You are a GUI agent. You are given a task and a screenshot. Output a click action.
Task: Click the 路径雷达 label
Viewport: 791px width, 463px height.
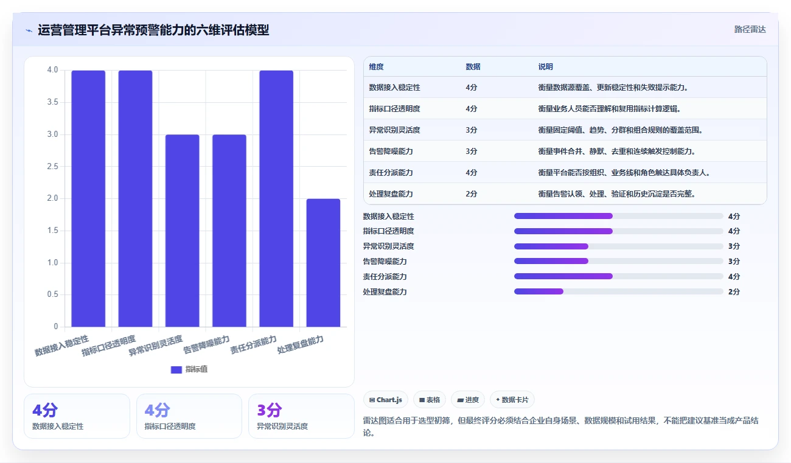[750, 29]
